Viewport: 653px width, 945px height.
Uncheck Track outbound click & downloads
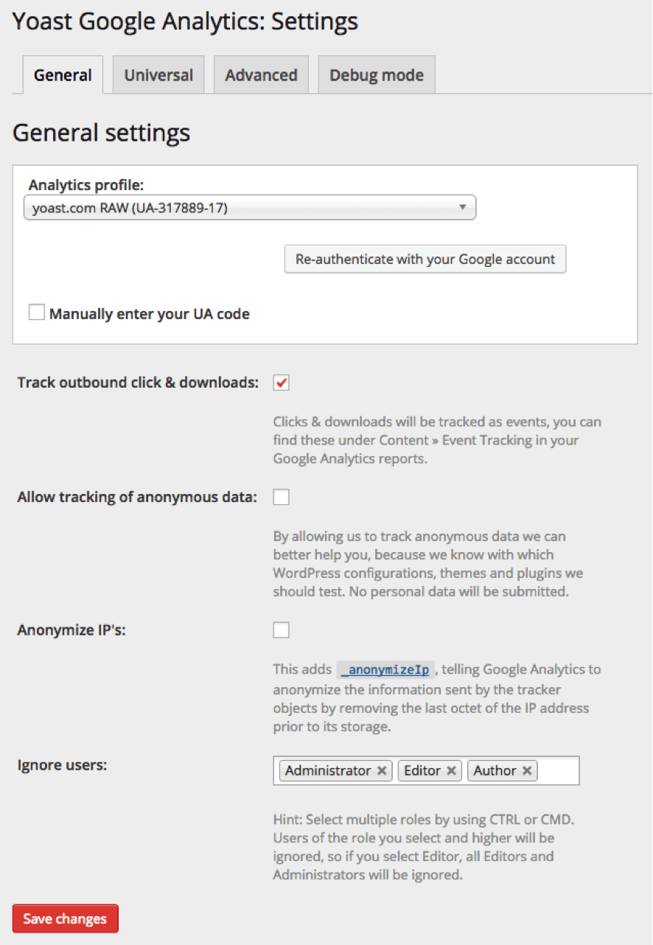pyautogui.click(x=282, y=383)
